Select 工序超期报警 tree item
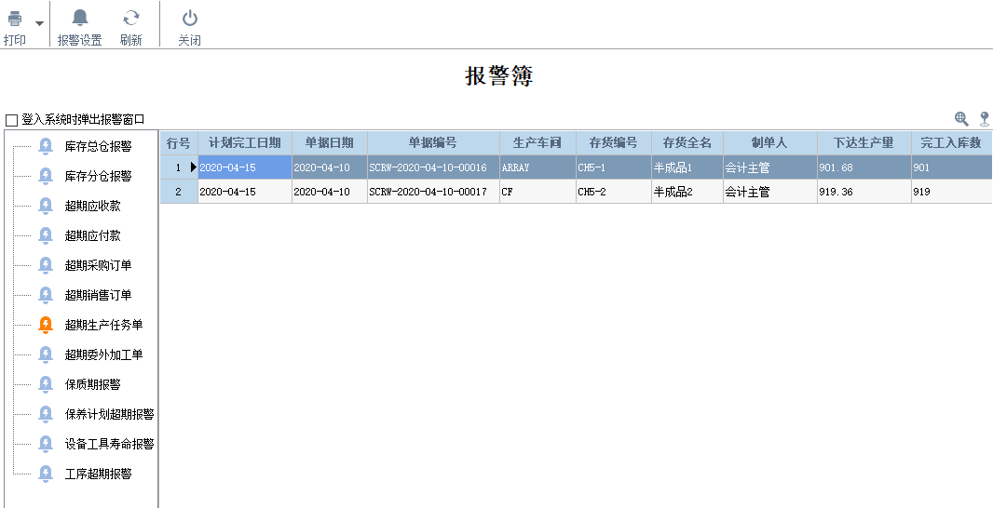993x508 pixels. coord(98,474)
